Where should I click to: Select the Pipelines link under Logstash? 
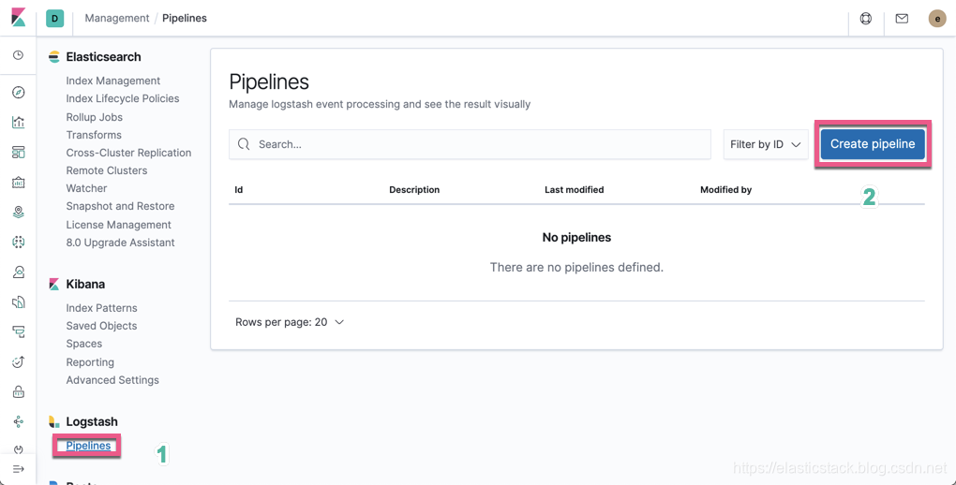tap(88, 446)
